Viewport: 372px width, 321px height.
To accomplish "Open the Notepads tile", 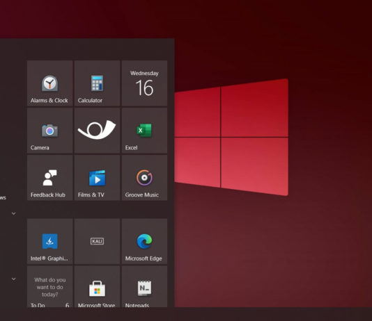I will [x=144, y=287].
